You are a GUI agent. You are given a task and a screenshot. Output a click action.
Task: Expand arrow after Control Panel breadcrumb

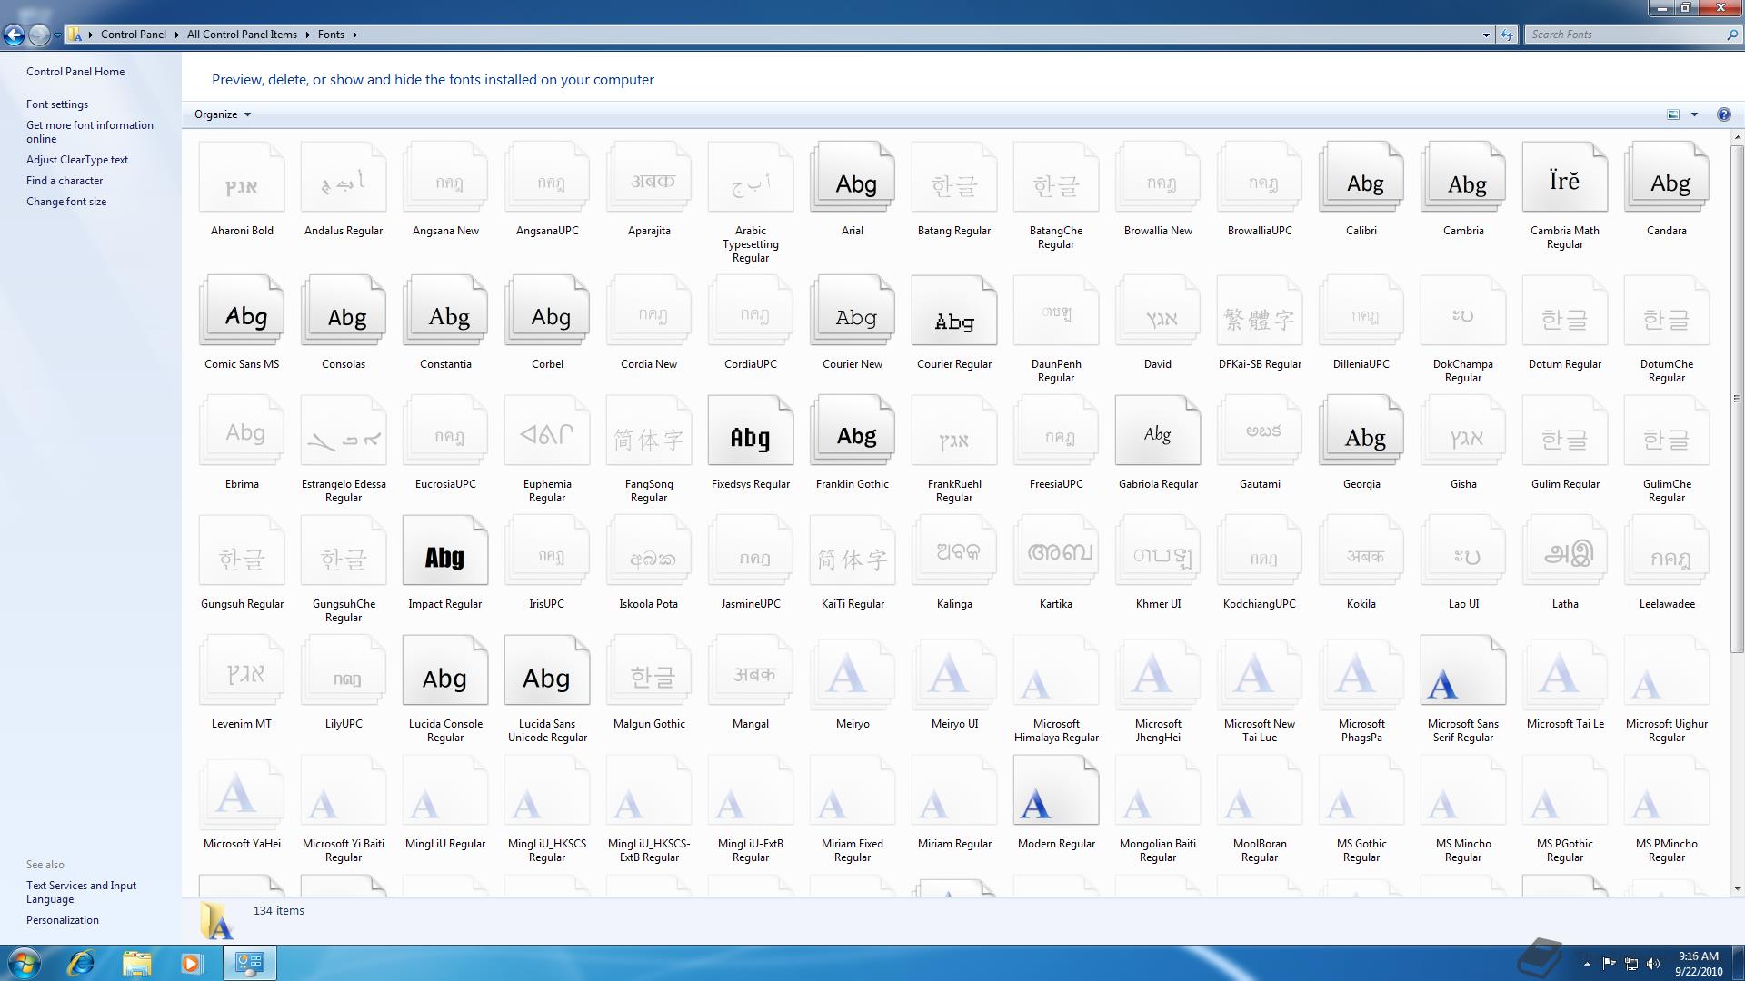[176, 35]
